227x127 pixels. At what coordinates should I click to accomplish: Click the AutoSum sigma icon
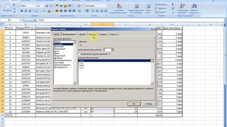tap(173, 5)
